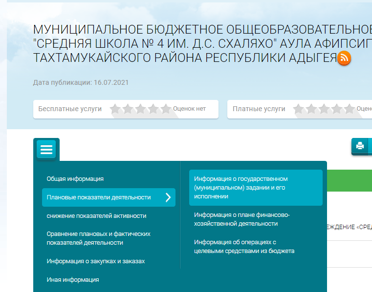
Task: Expand chevron on Плановые показатели деятельности
Action: (x=168, y=197)
